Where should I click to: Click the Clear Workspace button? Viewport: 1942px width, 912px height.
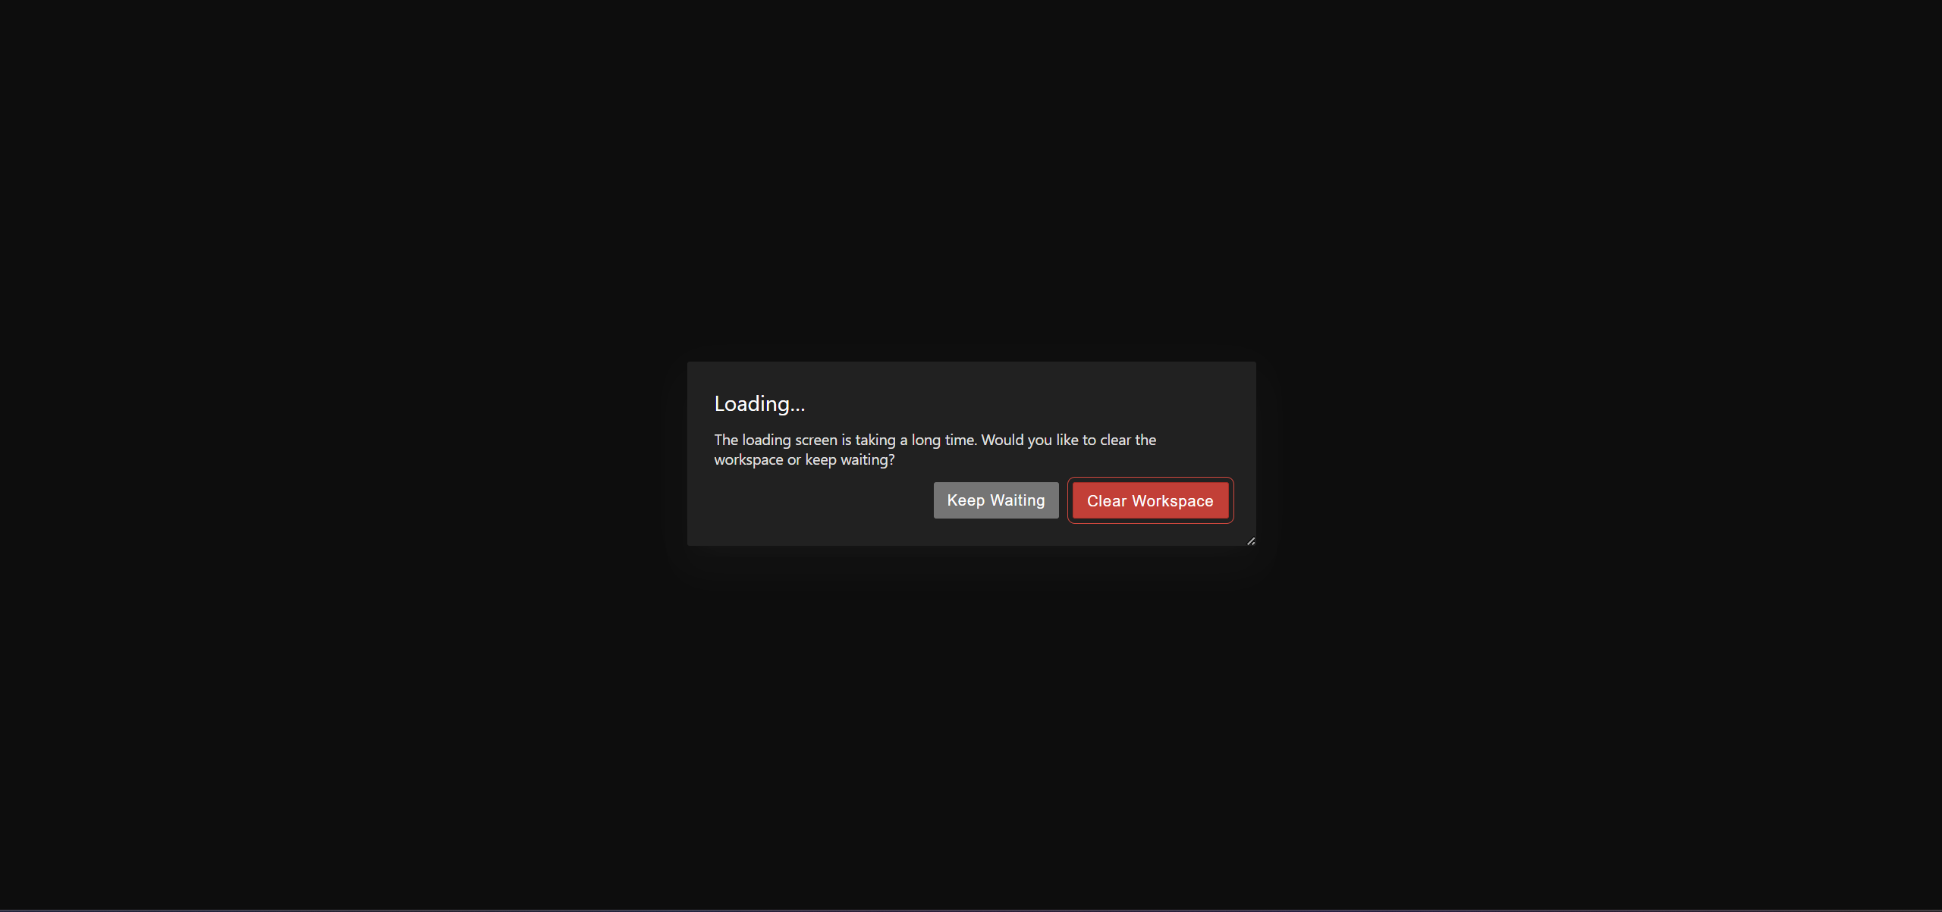pos(1149,500)
